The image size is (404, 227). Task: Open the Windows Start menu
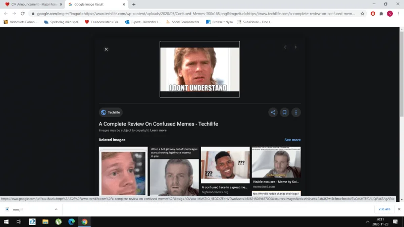coord(6,221)
